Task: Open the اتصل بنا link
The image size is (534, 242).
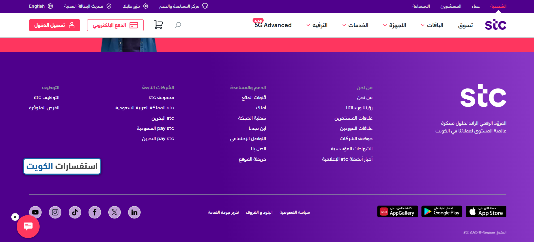Action: pos(259,149)
